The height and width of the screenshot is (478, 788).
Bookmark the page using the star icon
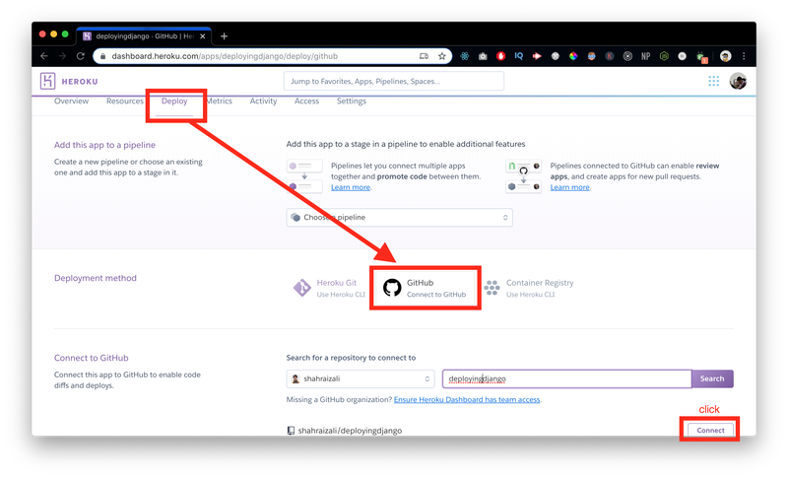441,56
